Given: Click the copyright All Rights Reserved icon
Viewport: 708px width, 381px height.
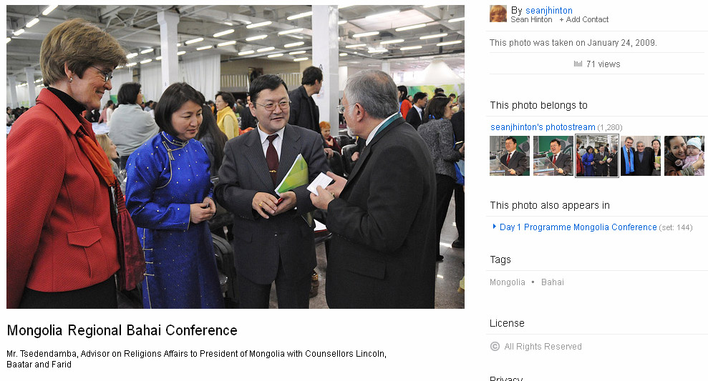Looking at the screenshot, I should coord(495,346).
